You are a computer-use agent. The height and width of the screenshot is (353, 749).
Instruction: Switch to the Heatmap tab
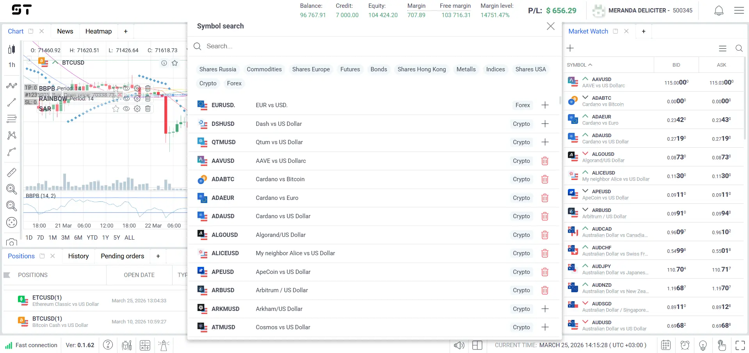coord(98,31)
